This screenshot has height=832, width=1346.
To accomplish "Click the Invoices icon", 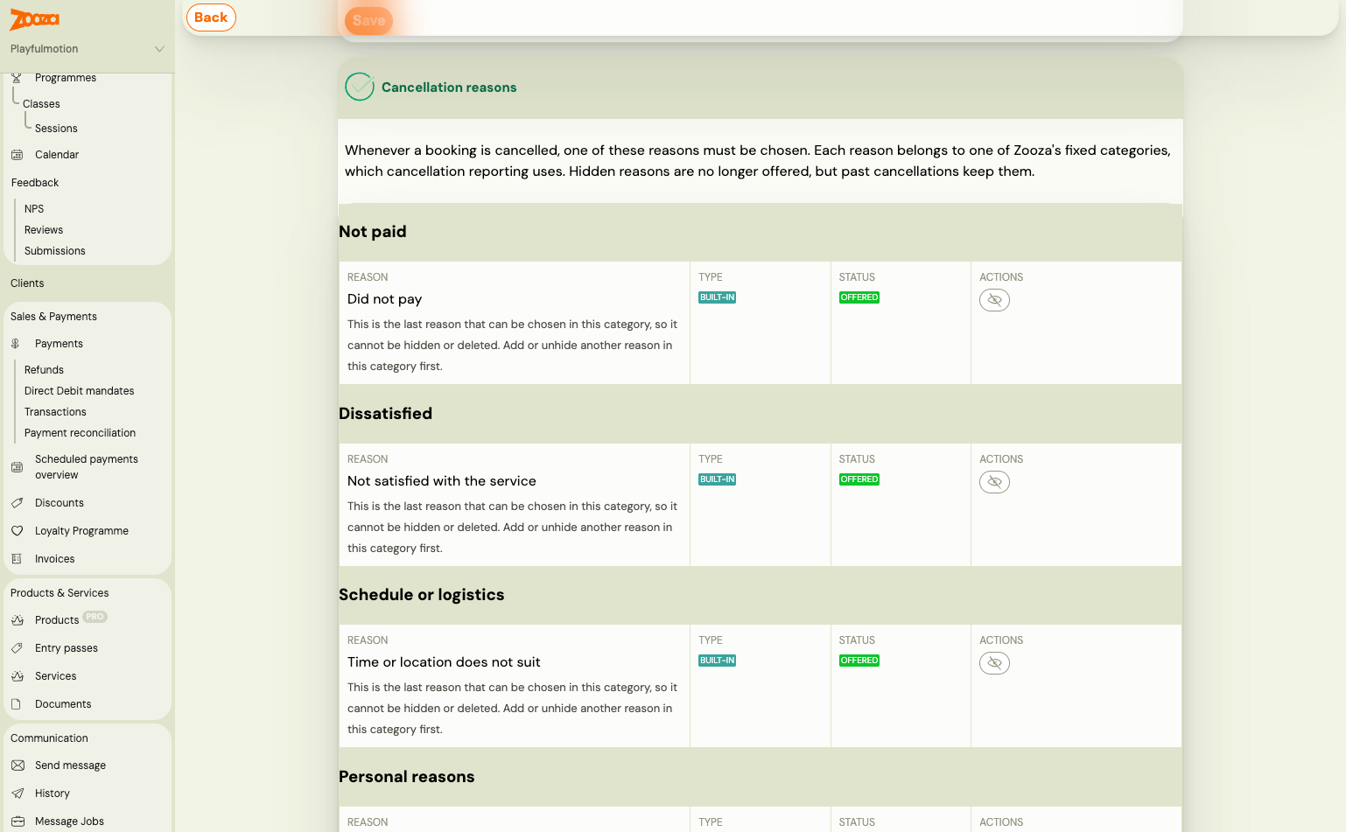I will [17, 559].
